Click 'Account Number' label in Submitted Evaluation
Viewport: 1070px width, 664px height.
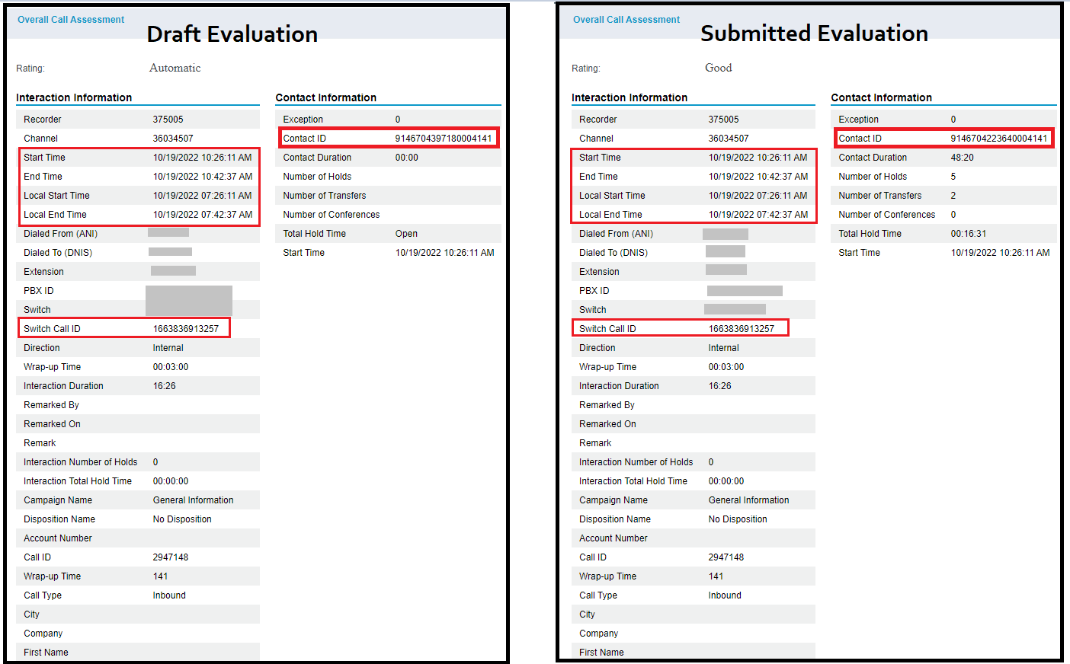(613, 538)
